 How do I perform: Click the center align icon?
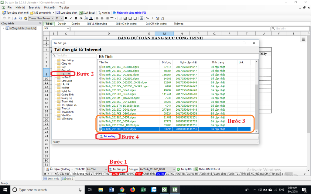[102, 18]
